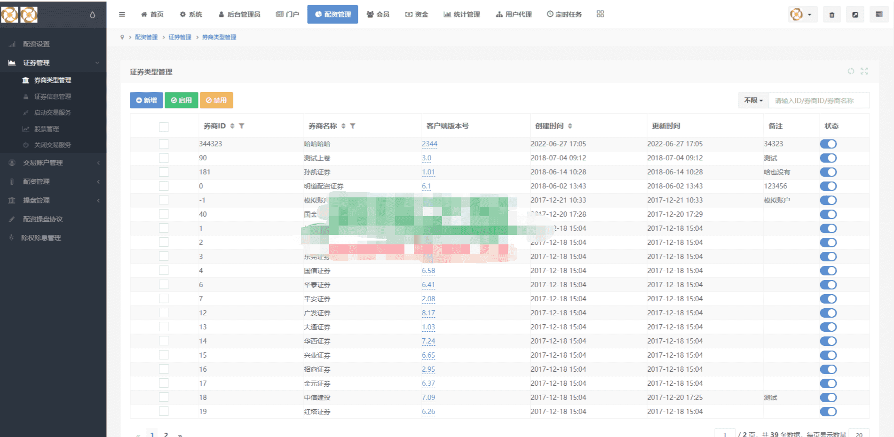Toggle status switch for 红塔证券 row
The image size is (894, 437).
828,412
